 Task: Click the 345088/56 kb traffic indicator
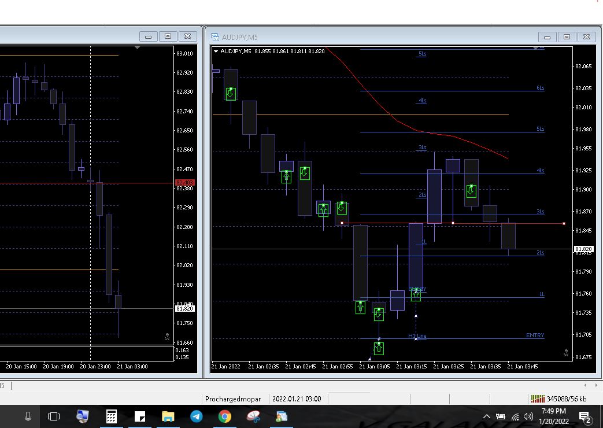pos(567,399)
